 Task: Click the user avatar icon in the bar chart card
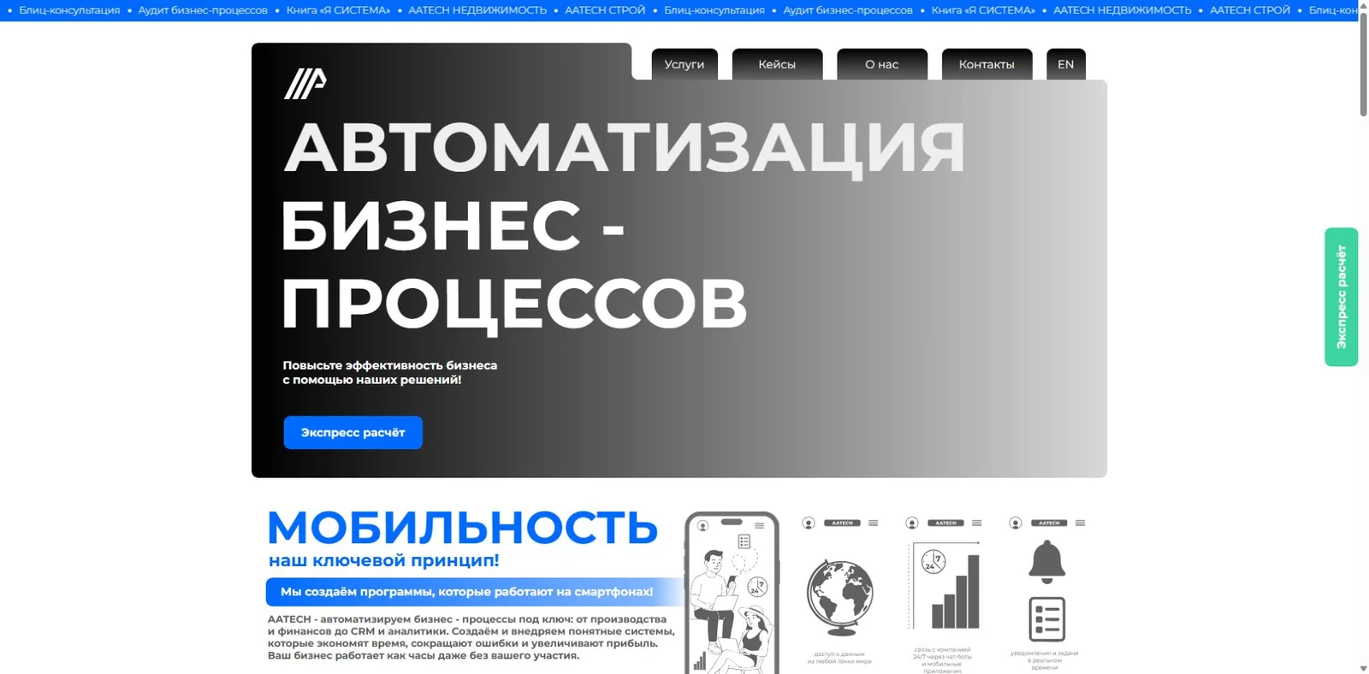[912, 523]
